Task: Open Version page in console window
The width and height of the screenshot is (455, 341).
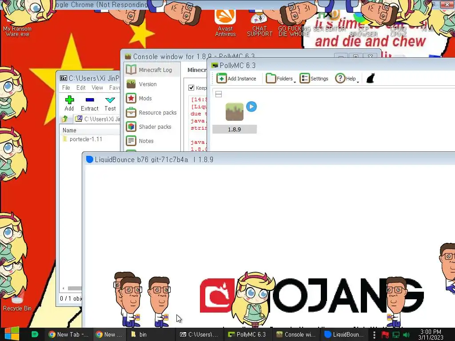Action: [x=152, y=84]
